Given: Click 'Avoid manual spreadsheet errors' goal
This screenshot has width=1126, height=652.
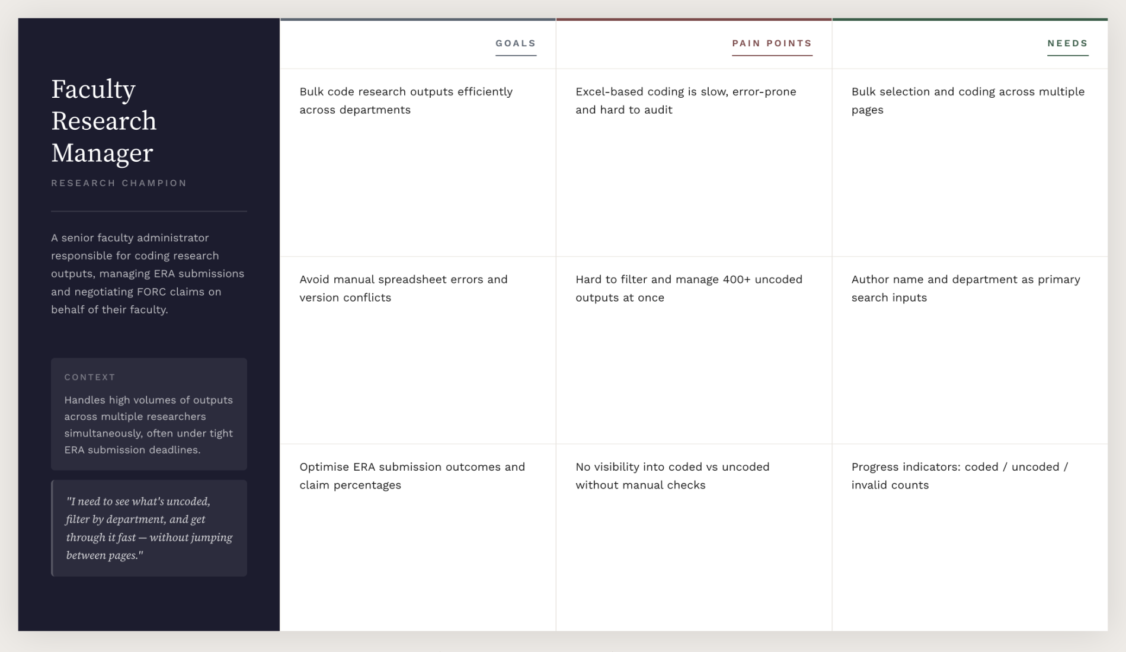Looking at the screenshot, I should coord(404,289).
